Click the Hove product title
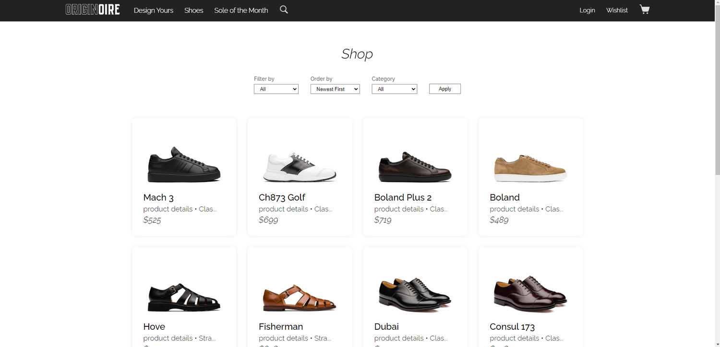720x347 pixels. (x=154, y=326)
